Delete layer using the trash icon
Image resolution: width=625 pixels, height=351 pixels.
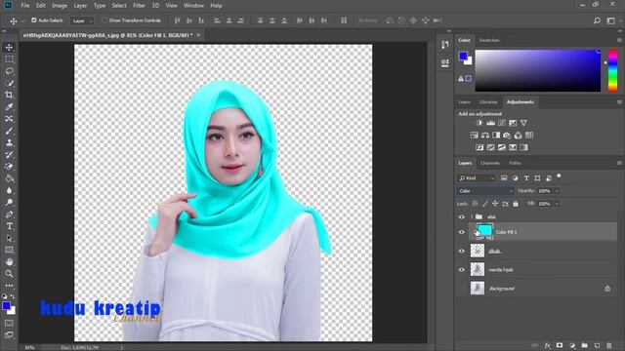(609, 345)
